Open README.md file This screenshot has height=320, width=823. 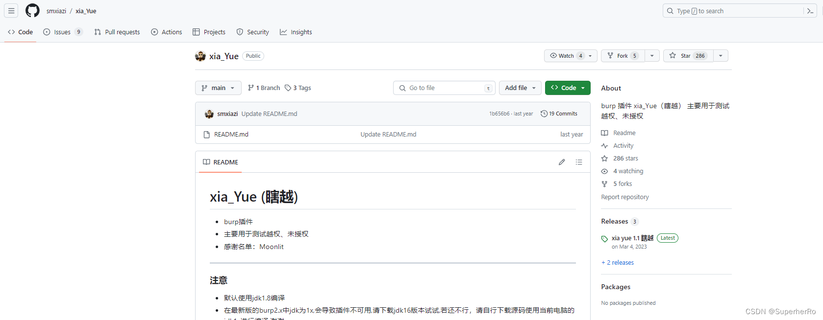pyautogui.click(x=231, y=135)
